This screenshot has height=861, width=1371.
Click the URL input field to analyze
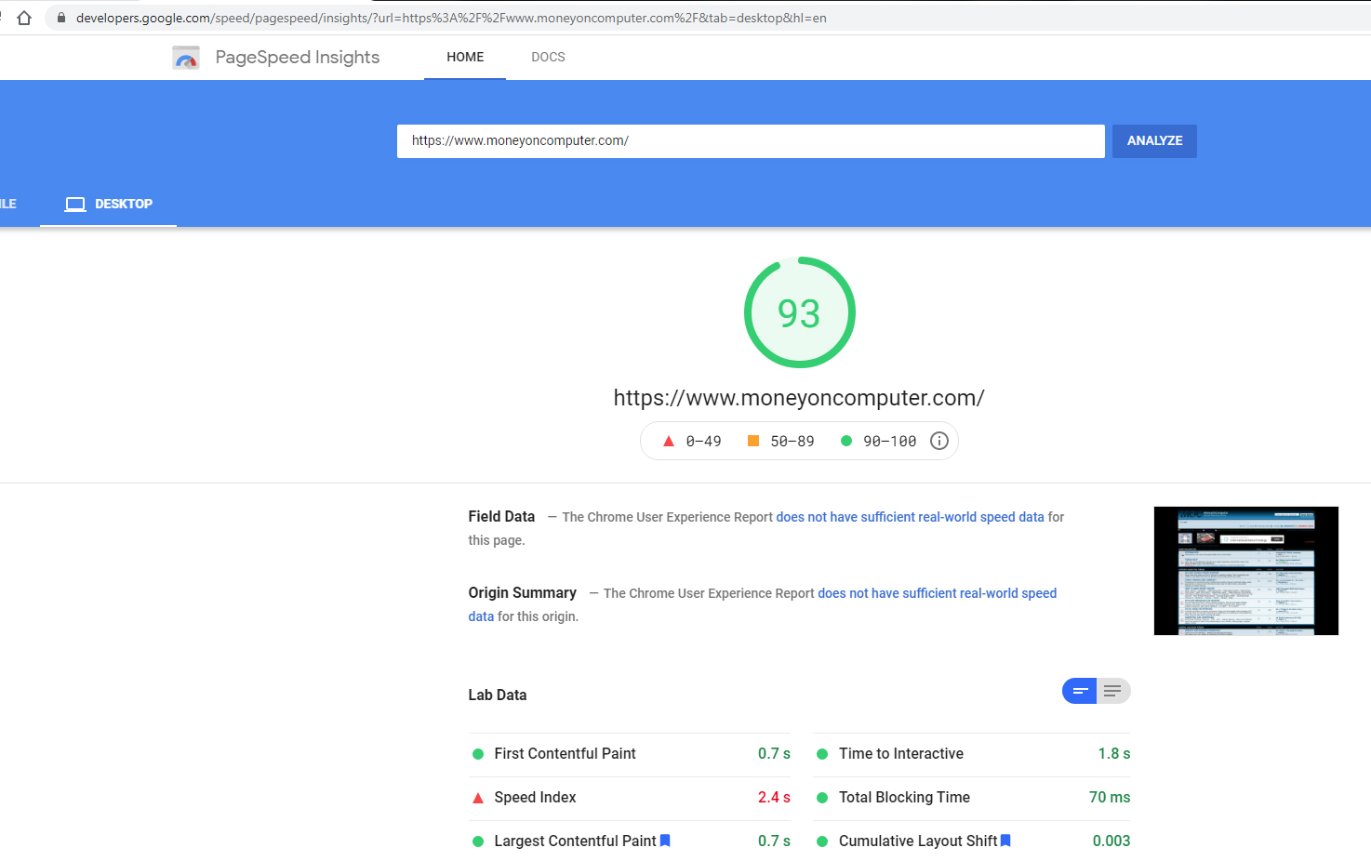coord(750,141)
